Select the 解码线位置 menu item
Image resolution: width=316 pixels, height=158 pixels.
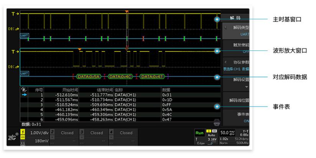tap(236, 100)
